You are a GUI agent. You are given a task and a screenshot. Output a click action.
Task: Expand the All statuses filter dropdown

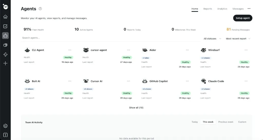coord(212,39)
